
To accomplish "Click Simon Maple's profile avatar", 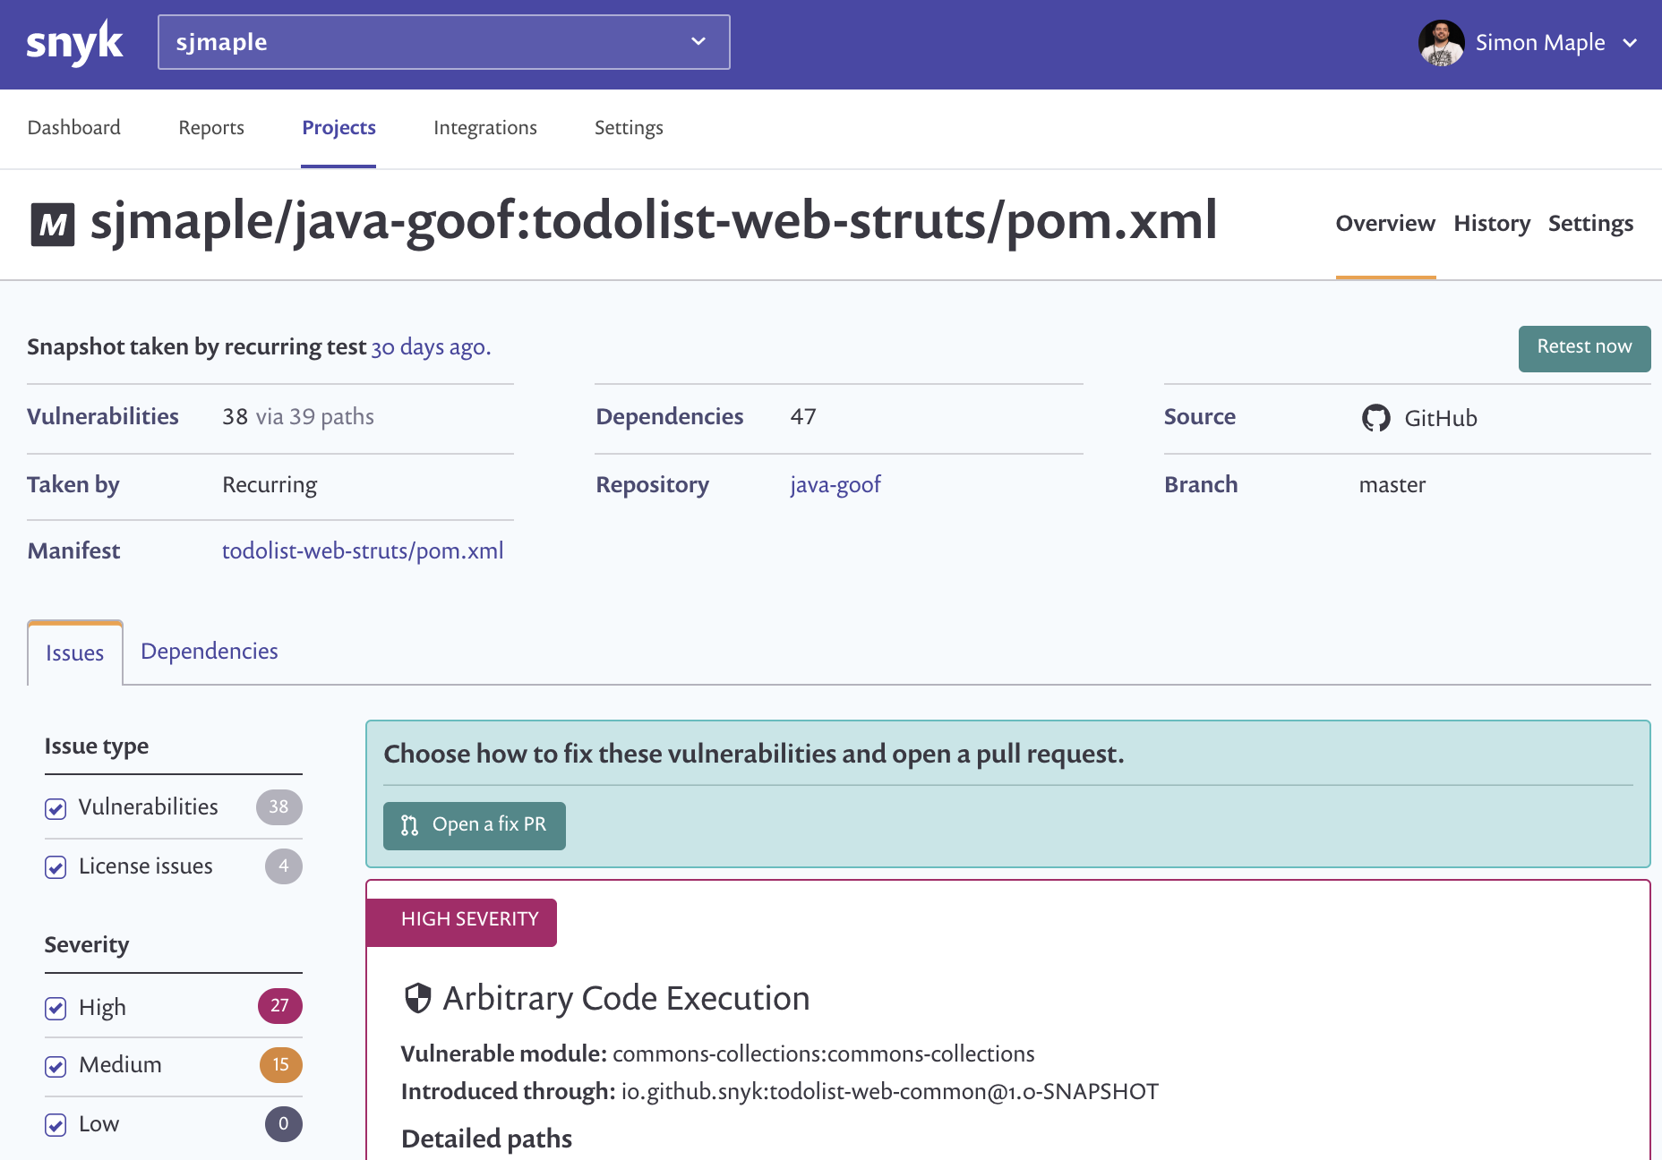I will pyautogui.click(x=1442, y=43).
